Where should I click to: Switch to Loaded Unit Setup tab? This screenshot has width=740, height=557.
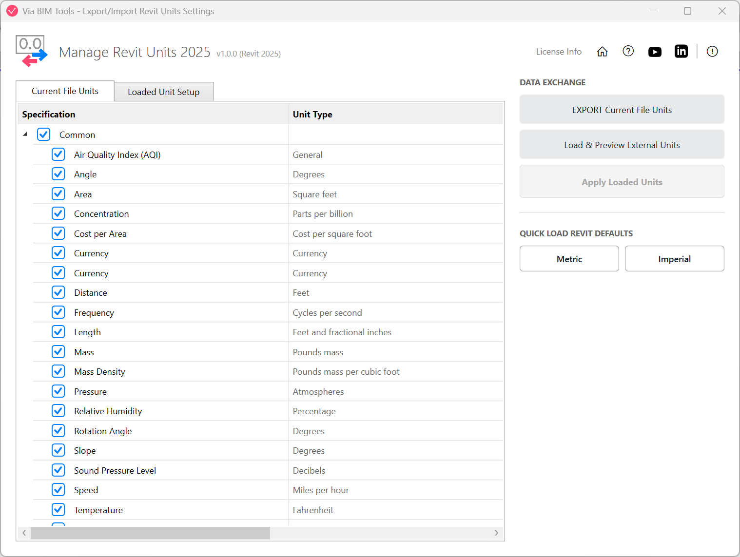click(164, 92)
